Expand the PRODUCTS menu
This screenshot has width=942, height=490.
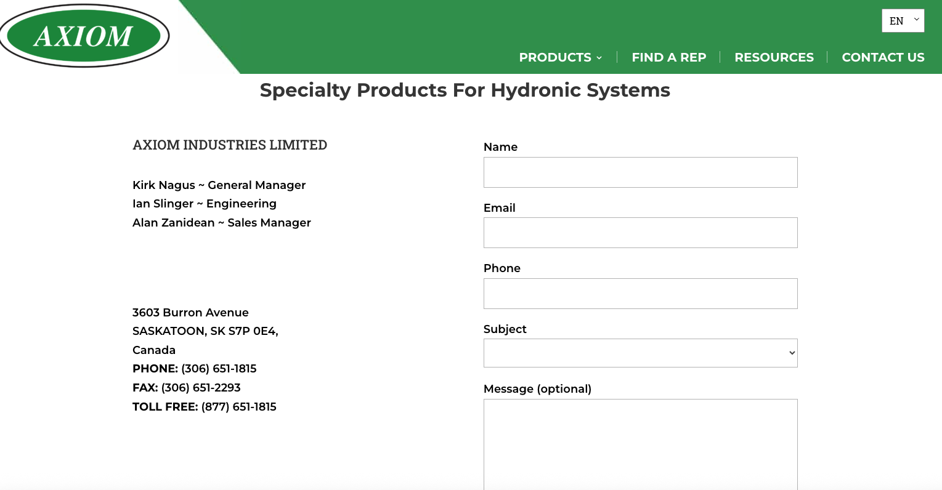[x=561, y=57]
